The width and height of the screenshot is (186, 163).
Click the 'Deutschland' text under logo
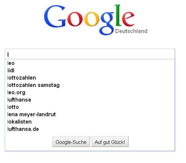tap(131, 31)
